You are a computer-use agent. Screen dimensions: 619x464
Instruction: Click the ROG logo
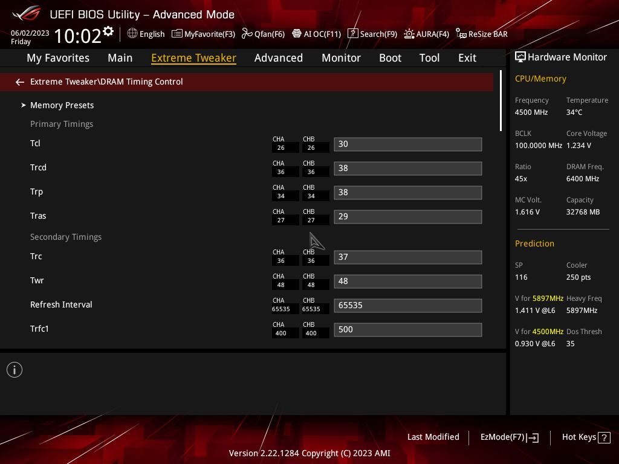coord(26,13)
